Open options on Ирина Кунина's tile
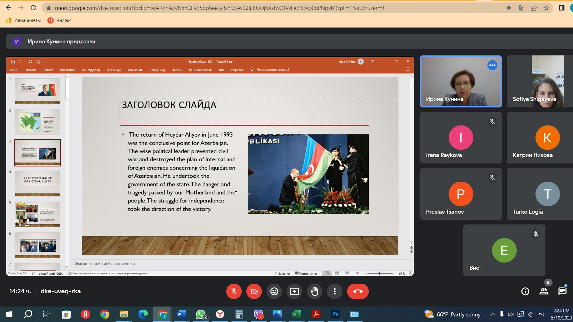573x322 pixels. [492, 65]
